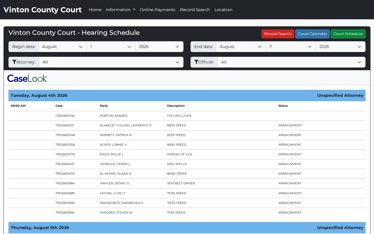Screen dimensions: 374x234
Task: Open the Begin date month dropdown
Action: (x=63, y=47)
